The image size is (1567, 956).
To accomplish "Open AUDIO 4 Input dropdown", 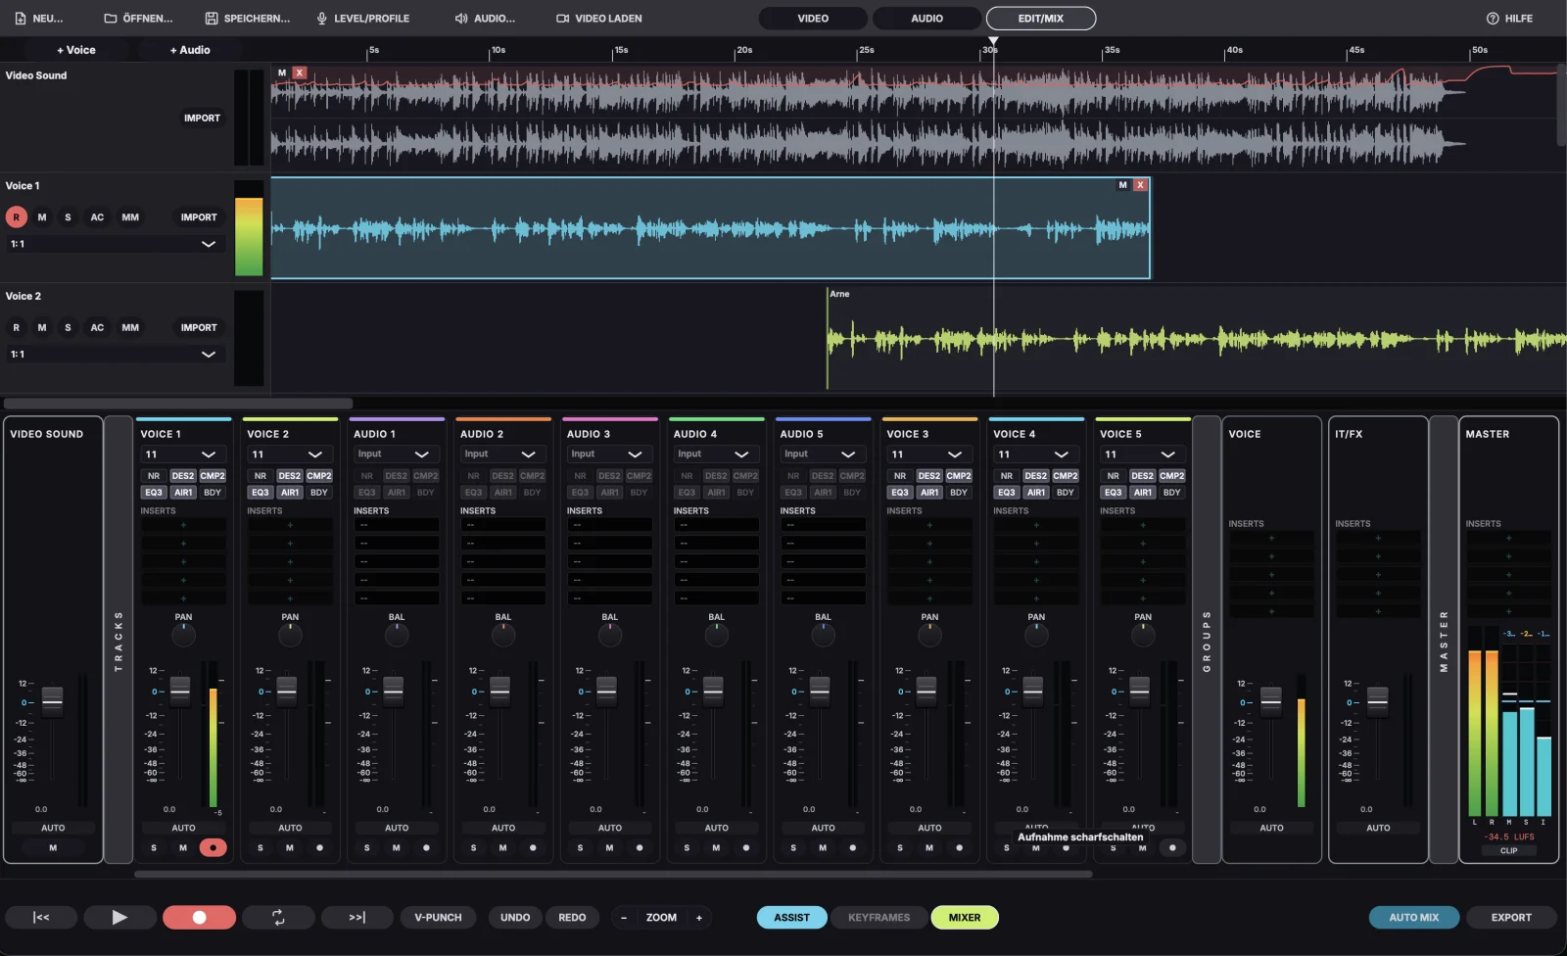I will 717,454.
